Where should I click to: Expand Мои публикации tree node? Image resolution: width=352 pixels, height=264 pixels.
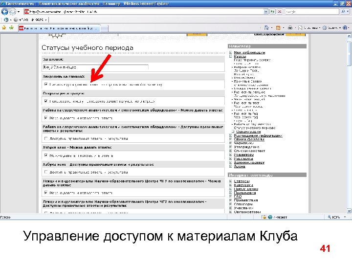pos(230,52)
